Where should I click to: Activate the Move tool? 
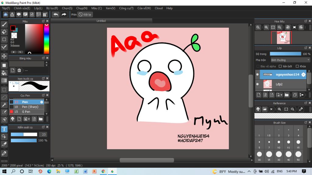(x=4, y=56)
